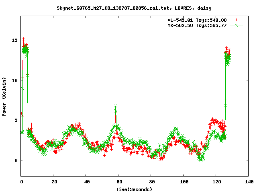Click the x-axis tick label 40
Image resolution: width=257 pixels, height=193 pixels.
tap(87, 182)
